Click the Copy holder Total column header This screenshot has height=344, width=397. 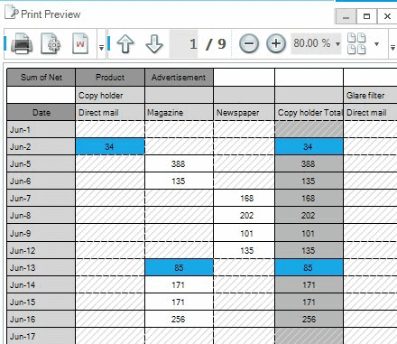click(x=309, y=113)
